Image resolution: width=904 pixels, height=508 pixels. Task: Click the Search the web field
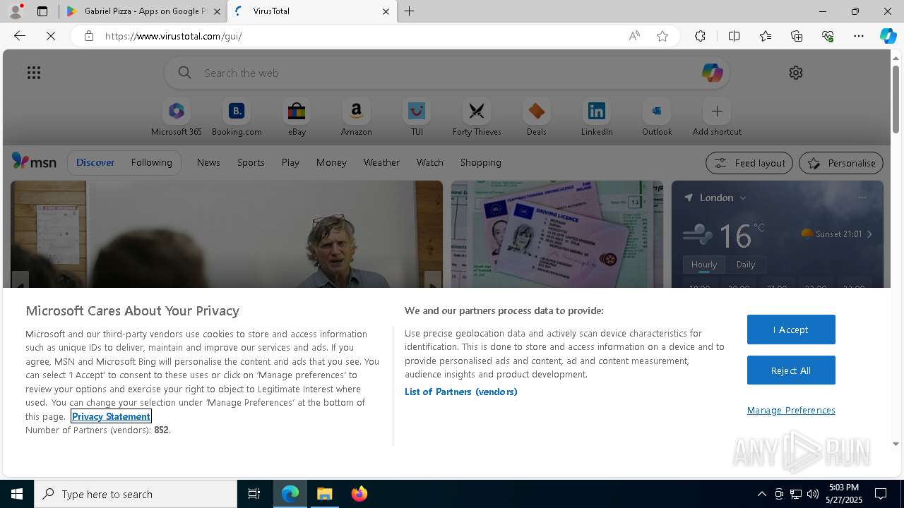pos(447,73)
